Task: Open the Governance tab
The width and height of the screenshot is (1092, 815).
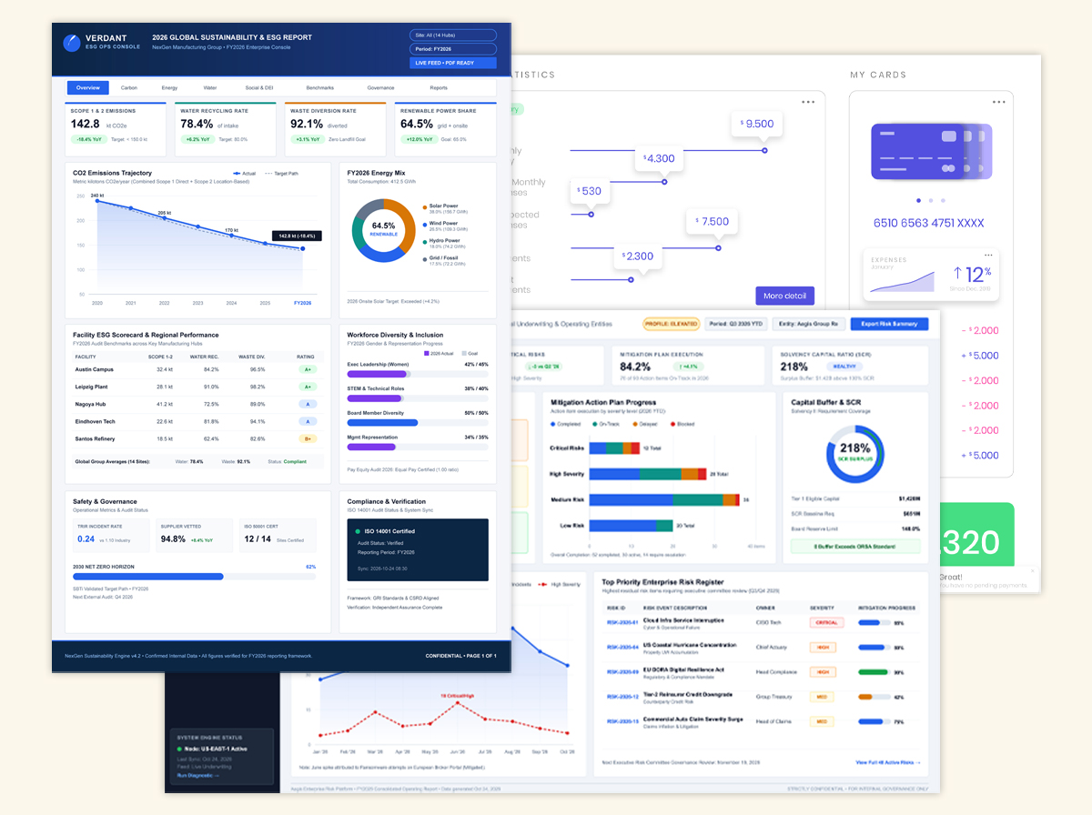Action: point(381,88)
